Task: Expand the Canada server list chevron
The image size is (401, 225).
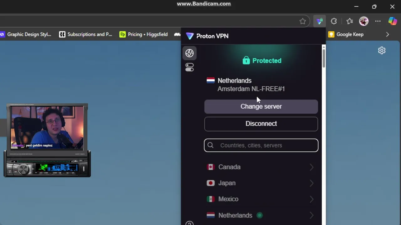Action: 311,167
